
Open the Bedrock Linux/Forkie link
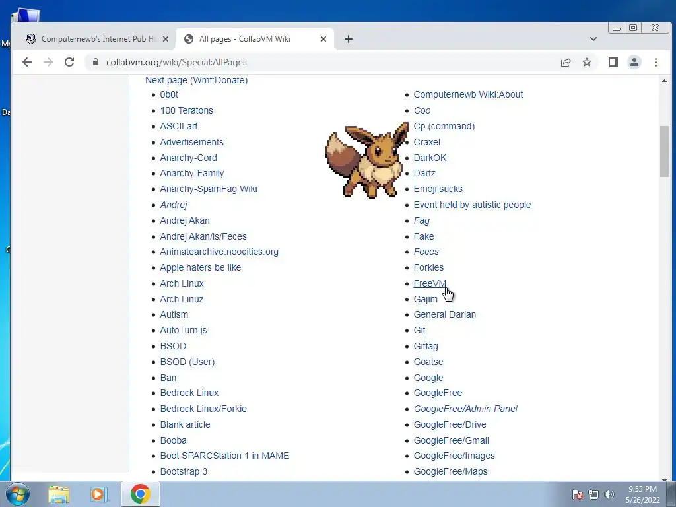[203, 409]
